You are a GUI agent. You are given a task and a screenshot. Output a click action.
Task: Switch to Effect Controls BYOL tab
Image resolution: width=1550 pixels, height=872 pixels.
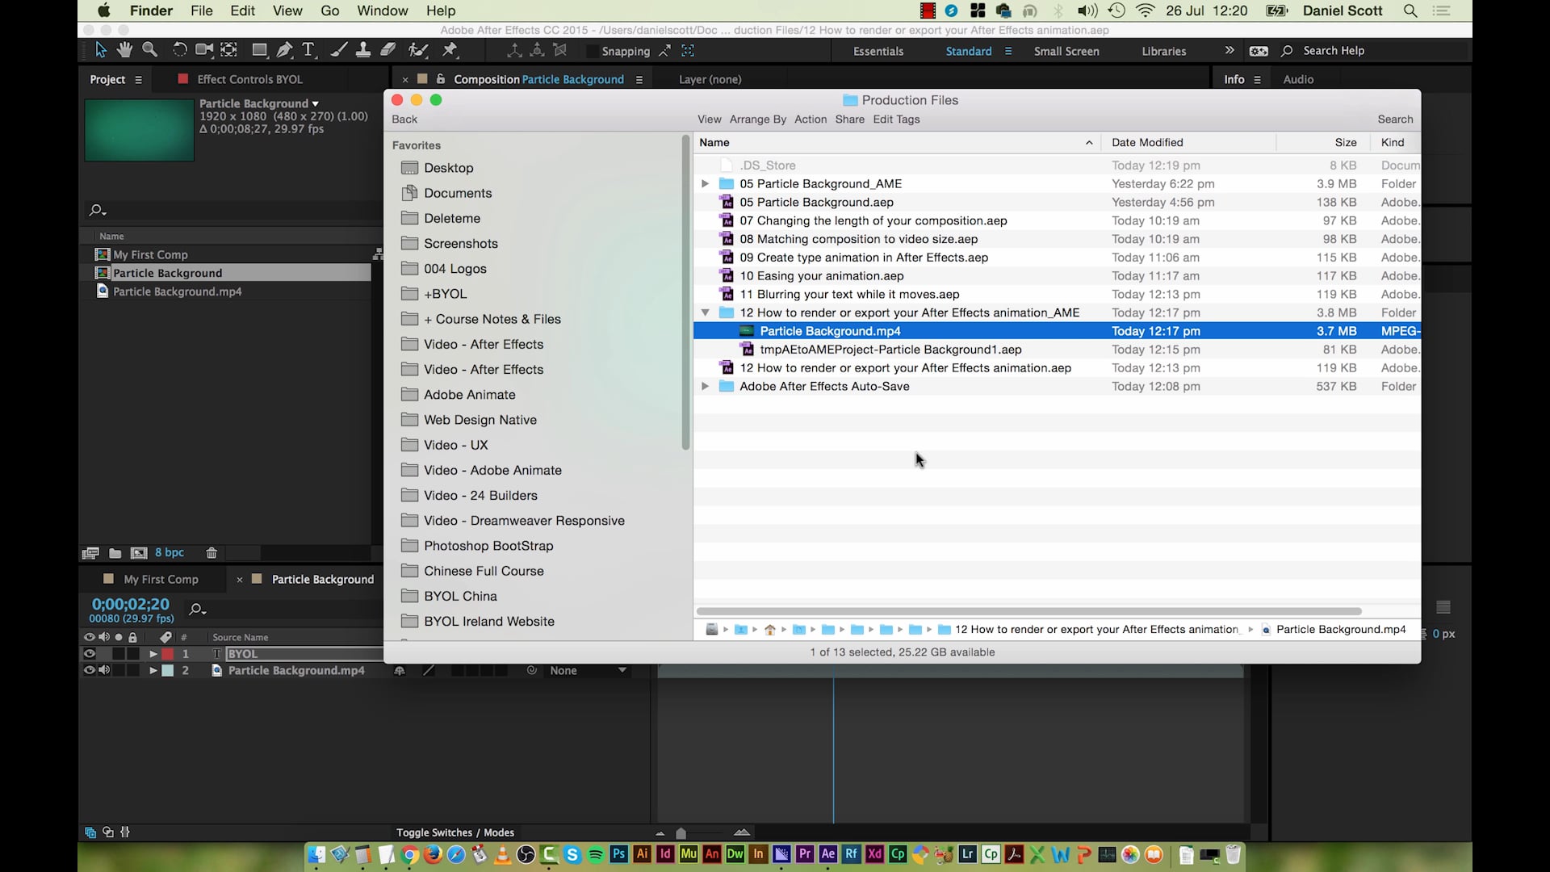[250, 79]
